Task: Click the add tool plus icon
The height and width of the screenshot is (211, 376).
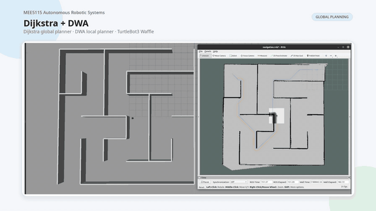Action: tap(326, 56)
